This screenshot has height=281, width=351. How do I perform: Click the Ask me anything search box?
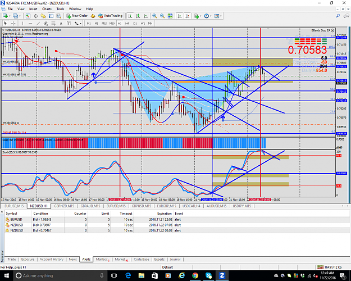pyautogui.click(x=61, y=275)
